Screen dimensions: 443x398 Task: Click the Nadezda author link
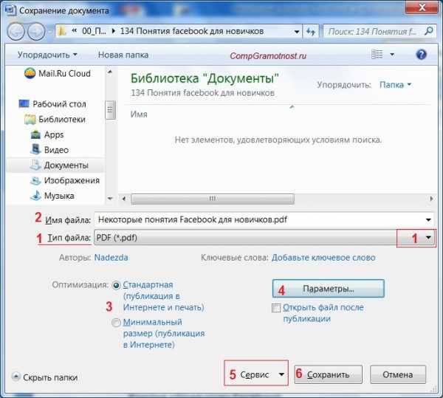pyautogui.click(x=111, y=258)
